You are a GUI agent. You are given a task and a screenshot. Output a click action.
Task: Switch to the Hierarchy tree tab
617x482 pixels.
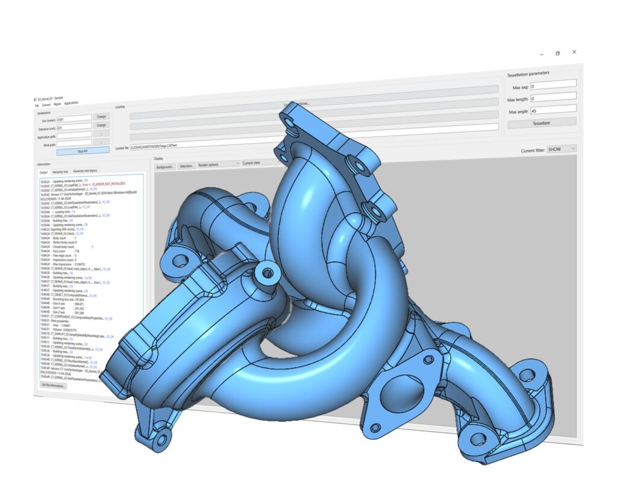[61, 172]
